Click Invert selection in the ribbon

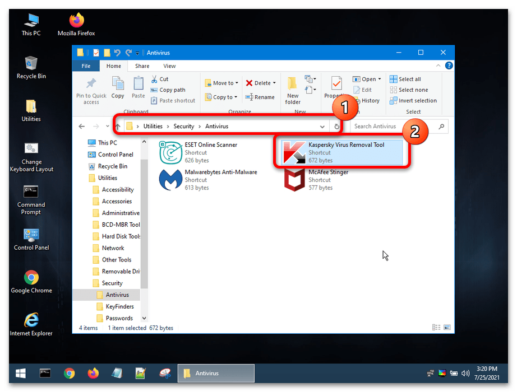tap(417, 101)
